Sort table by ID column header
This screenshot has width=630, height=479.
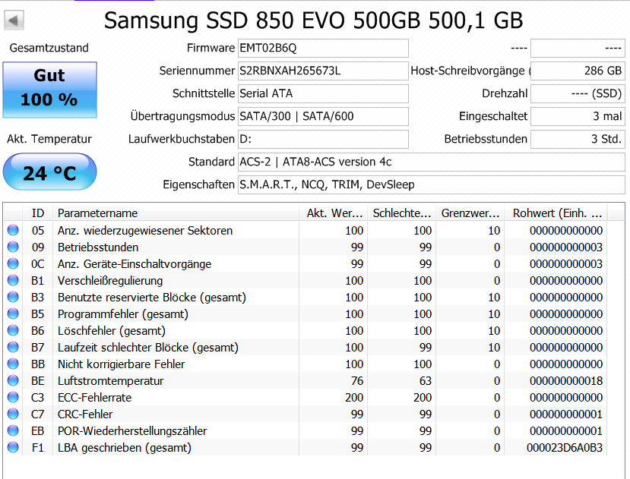click(38, 213)
